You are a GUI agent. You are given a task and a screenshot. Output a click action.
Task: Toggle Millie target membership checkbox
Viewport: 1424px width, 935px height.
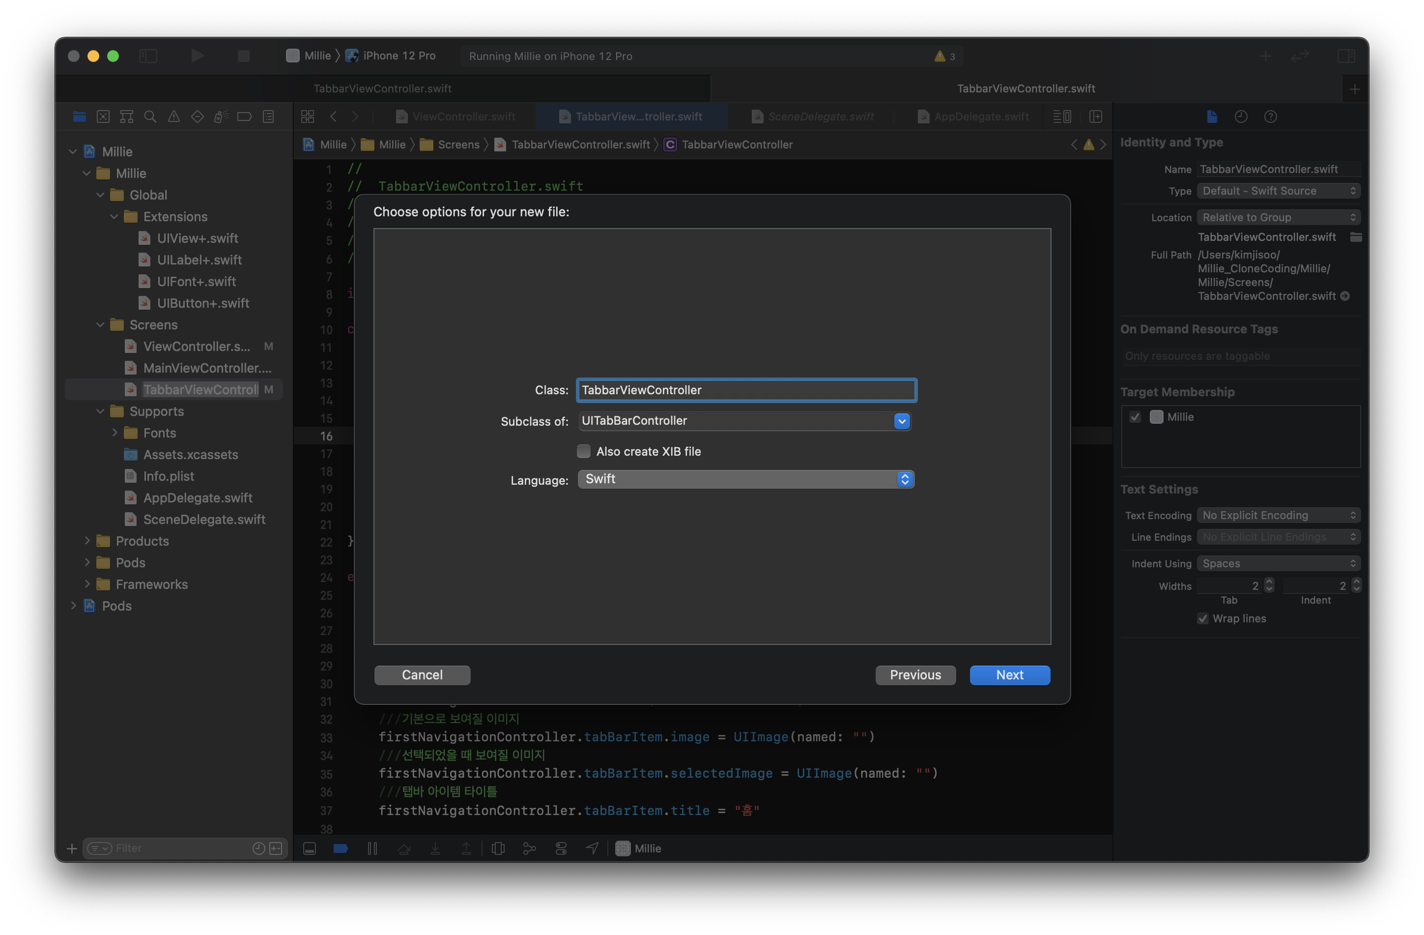click(1135, 417)
